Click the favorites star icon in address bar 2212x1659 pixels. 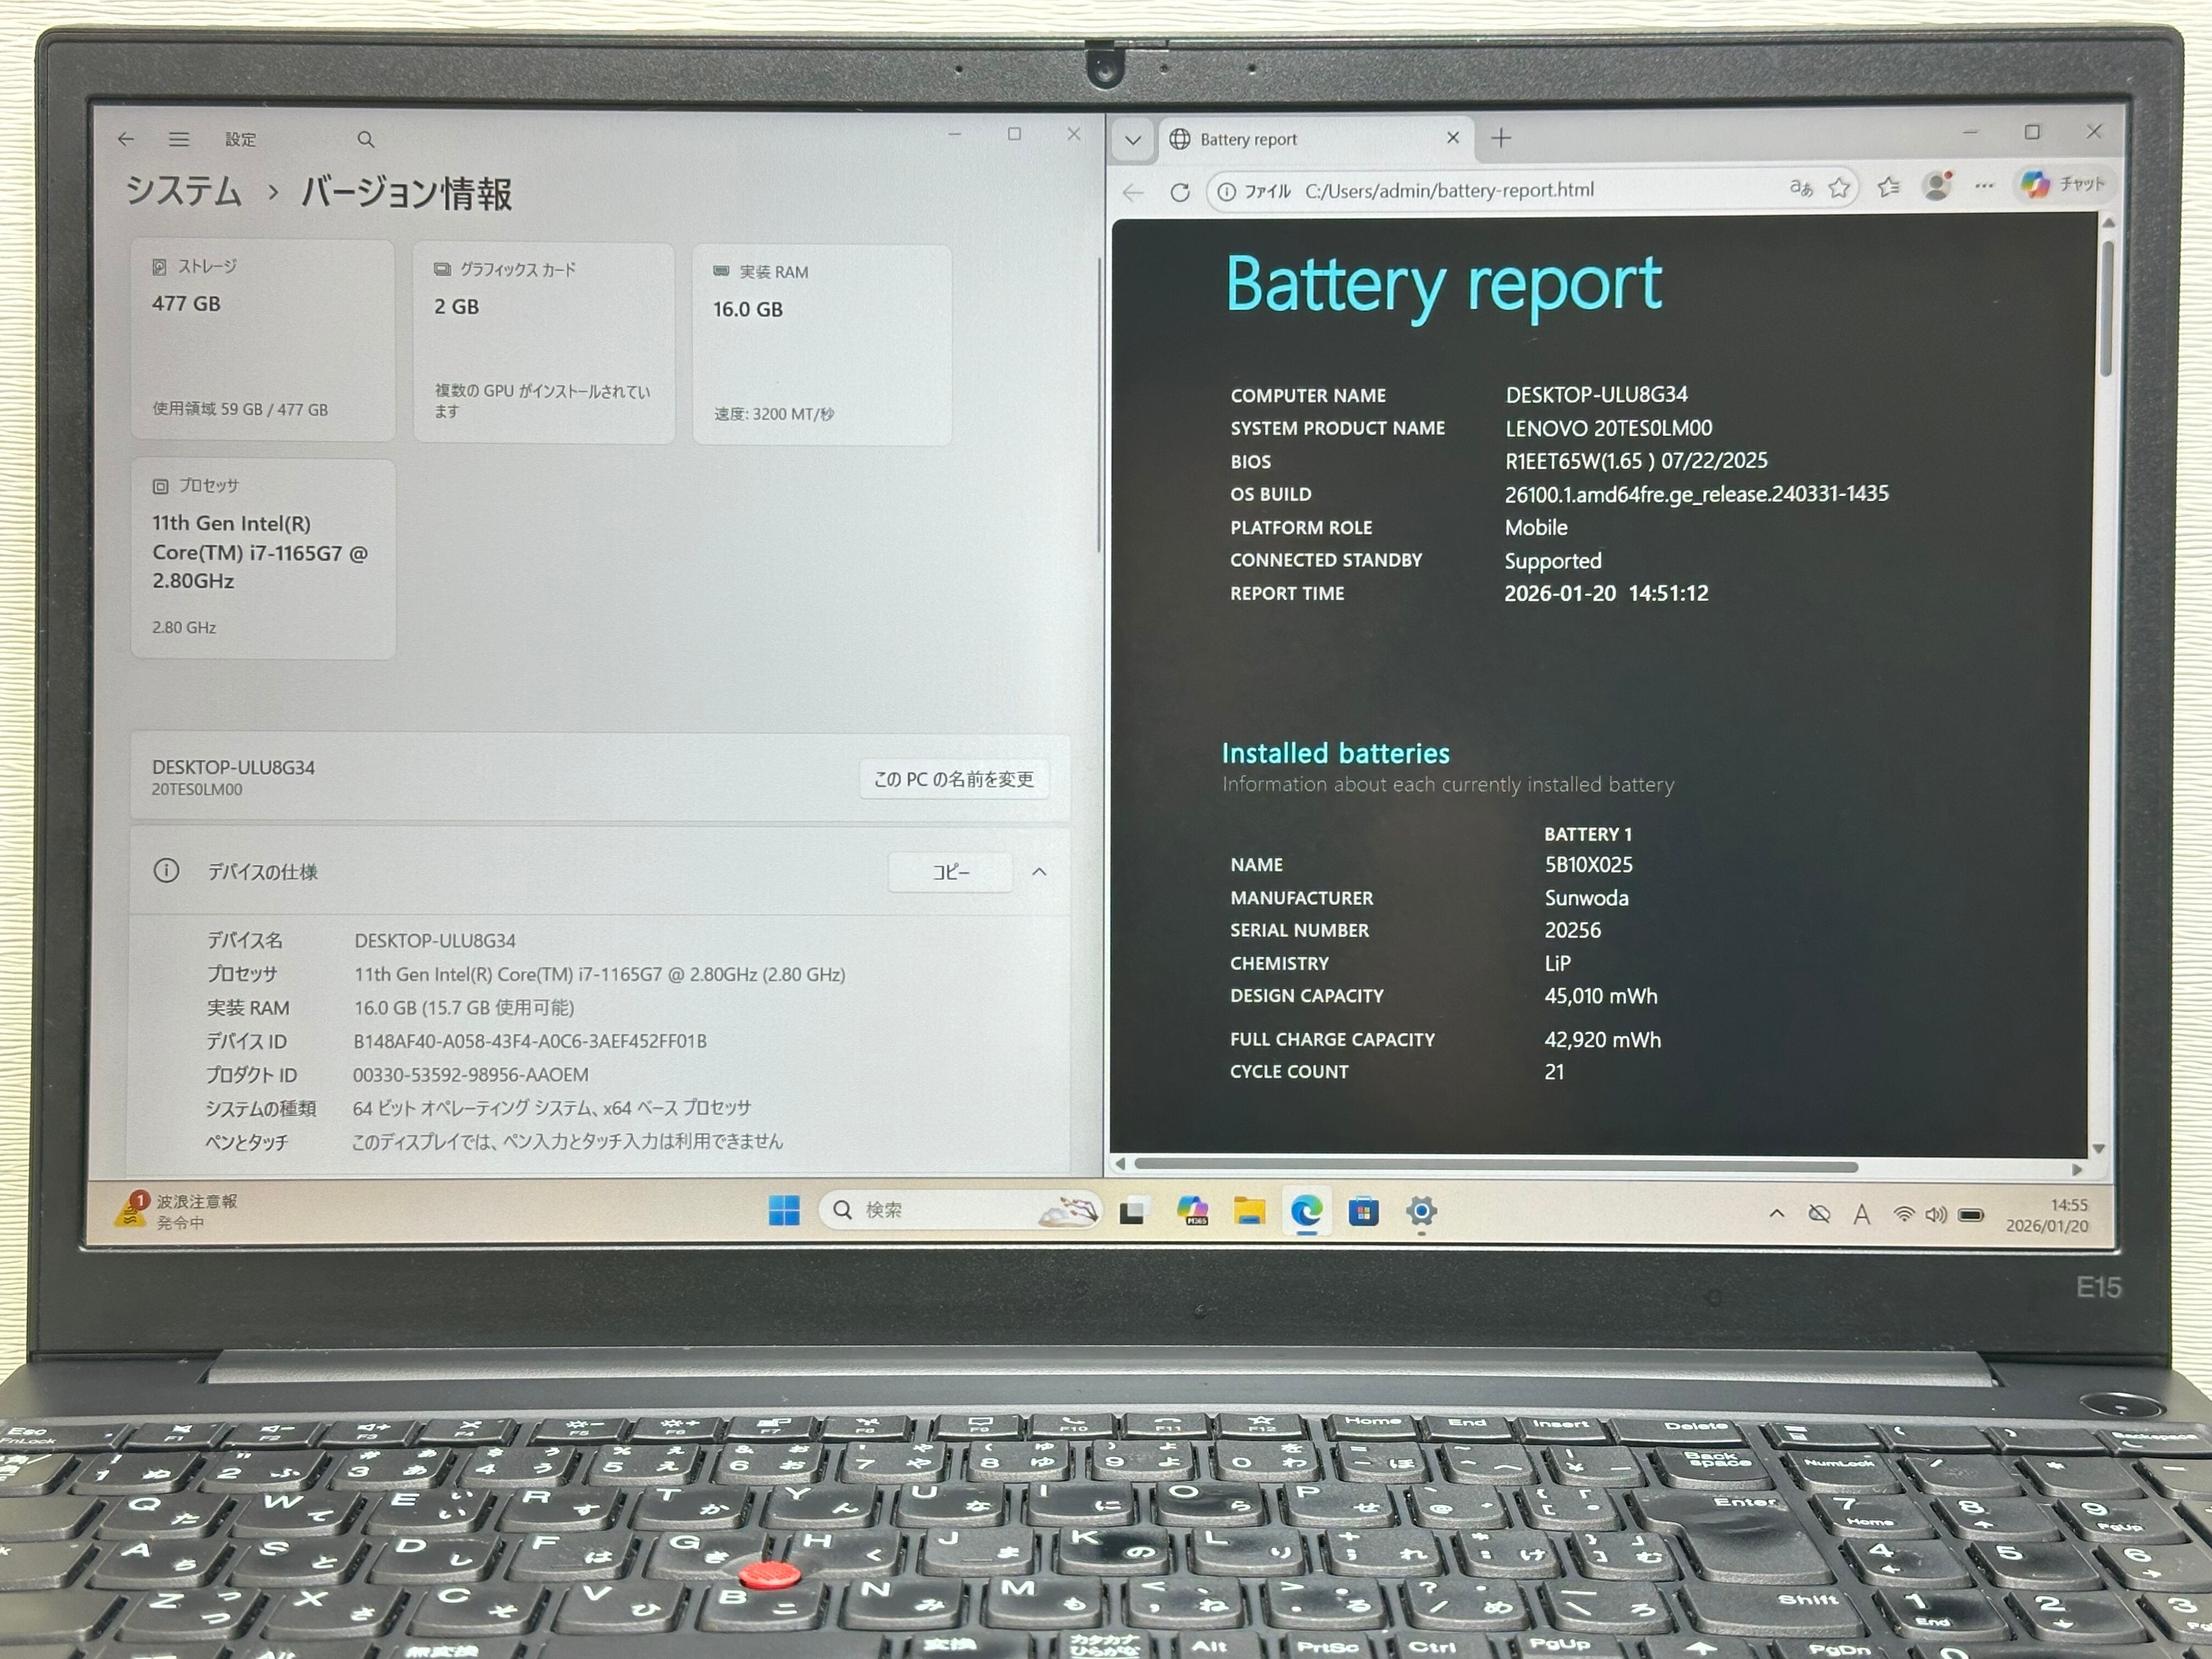pos(1838,188)
